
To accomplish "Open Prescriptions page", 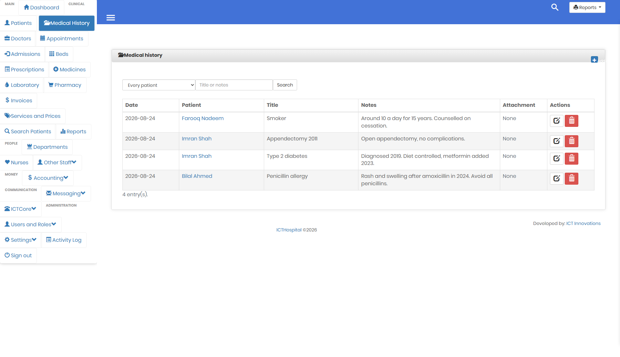I will pos(24,69).
